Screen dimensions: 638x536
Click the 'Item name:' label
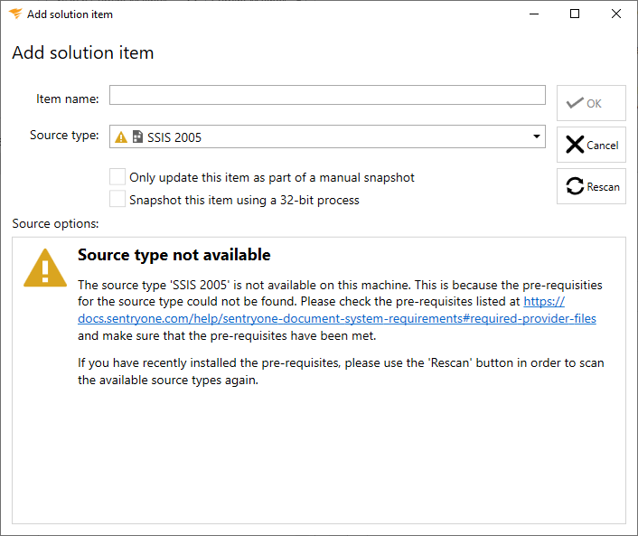[x=68, y=99]
